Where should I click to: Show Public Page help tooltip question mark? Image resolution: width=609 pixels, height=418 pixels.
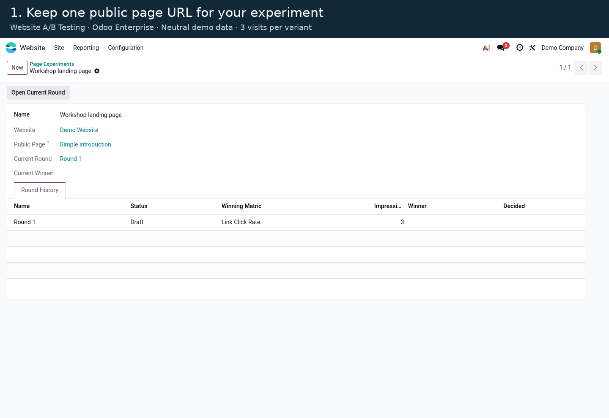tap(48, 143)
